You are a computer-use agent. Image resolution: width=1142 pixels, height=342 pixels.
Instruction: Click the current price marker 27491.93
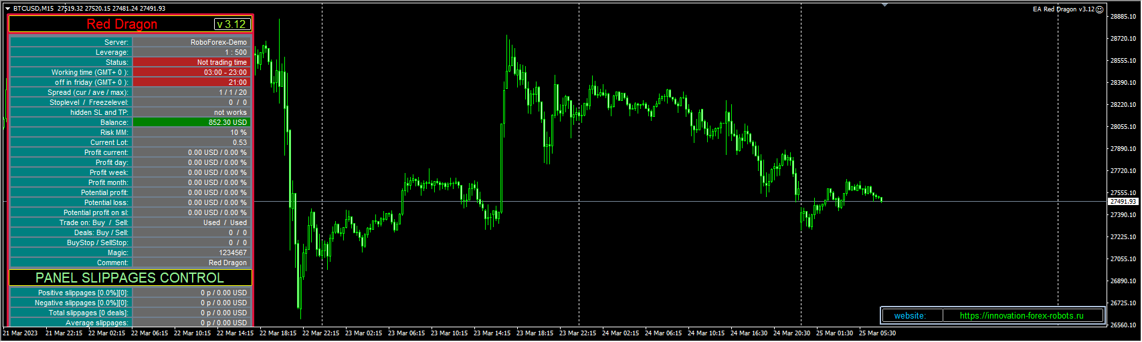[1123, 201]
